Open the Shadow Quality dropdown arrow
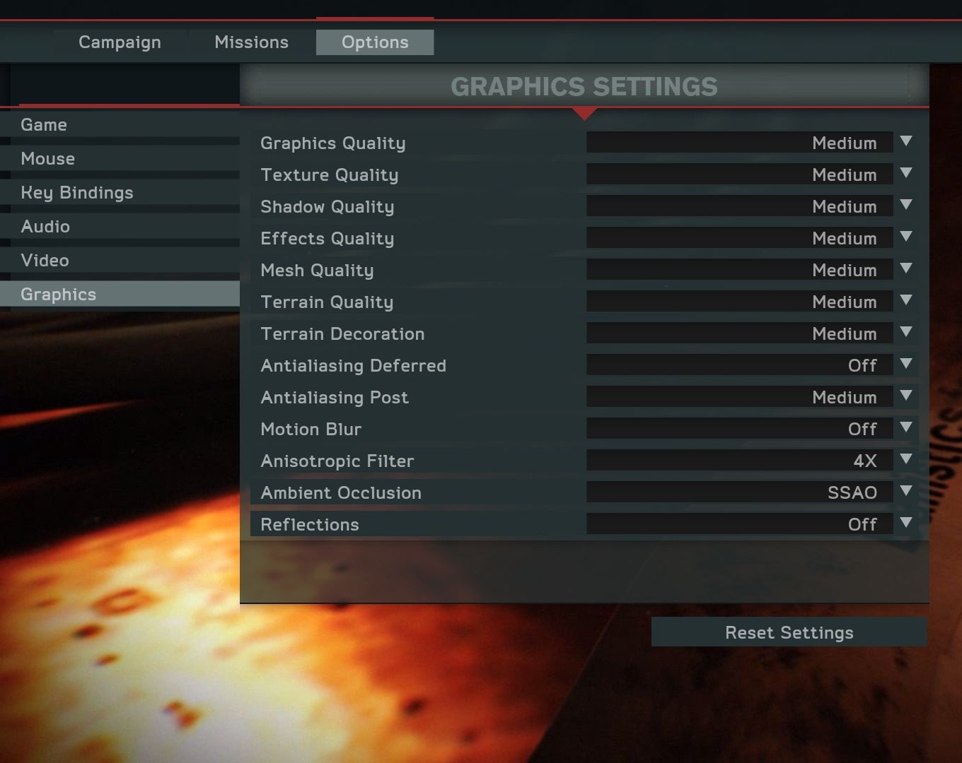 [x=906, y=205]
